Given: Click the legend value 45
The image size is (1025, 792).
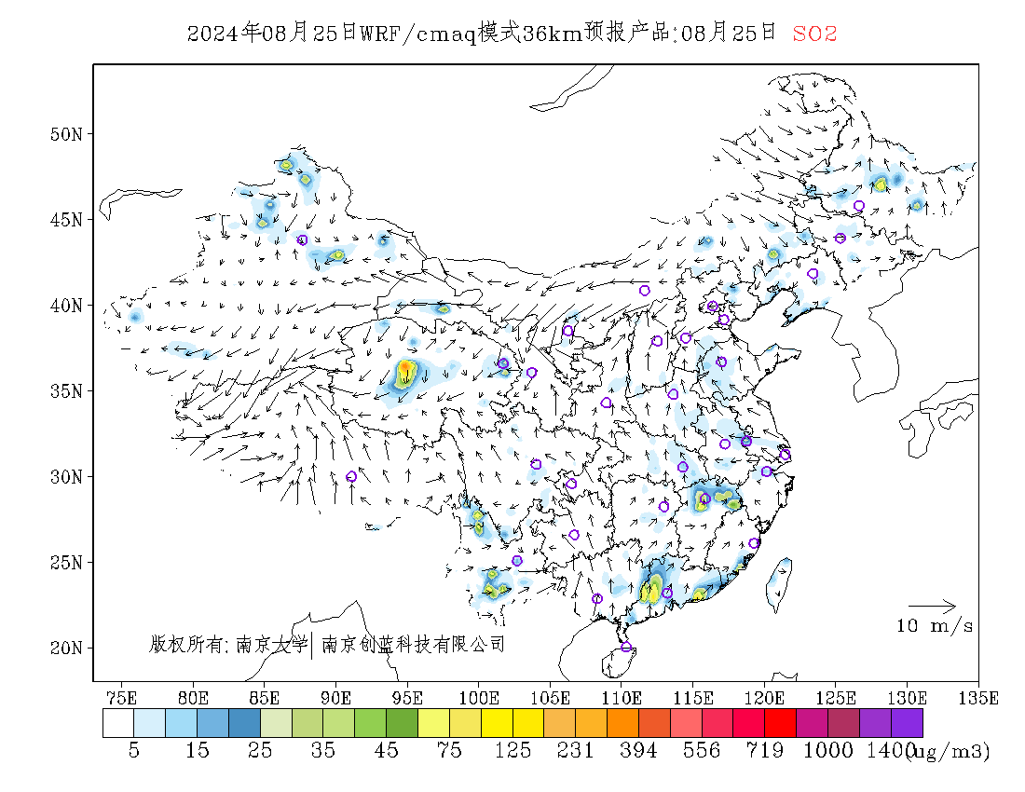Looking at the screenshot, I should pyautogui.click(x=387, y=750).
